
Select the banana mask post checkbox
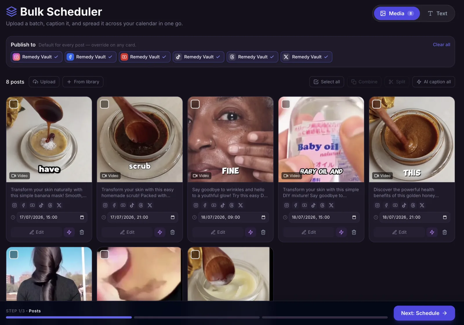click(x=14, y=104)
